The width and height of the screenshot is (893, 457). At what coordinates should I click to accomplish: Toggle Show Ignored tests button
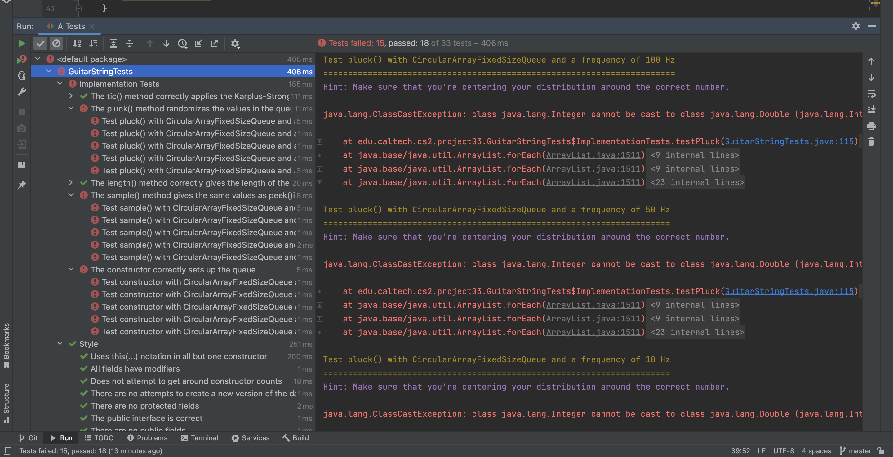(56, 43)
